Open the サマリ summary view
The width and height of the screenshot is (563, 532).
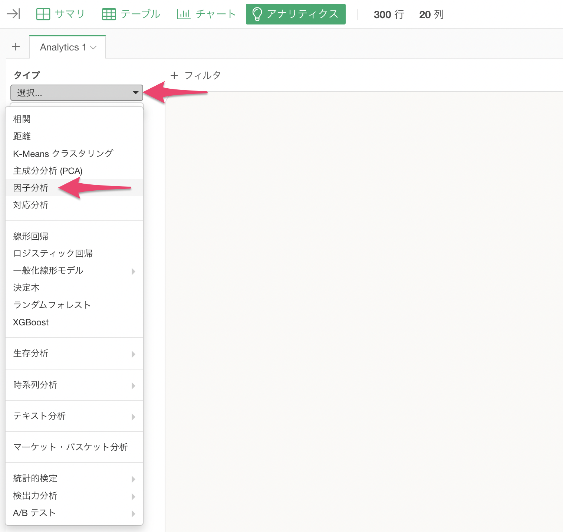pos(60,14)
